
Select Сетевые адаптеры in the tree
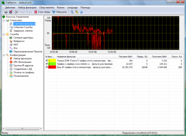[x=23, y=37]
